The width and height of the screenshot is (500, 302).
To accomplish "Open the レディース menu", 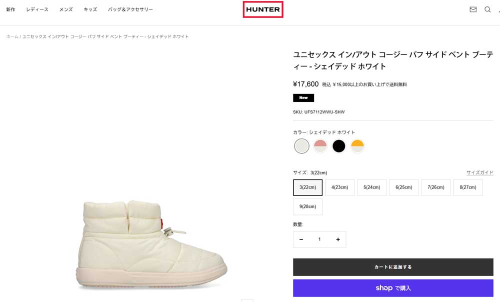I will click(x=37, y=9).
